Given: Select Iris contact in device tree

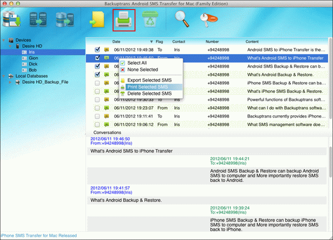Looking at the screenshot, I should pos(32,52).
